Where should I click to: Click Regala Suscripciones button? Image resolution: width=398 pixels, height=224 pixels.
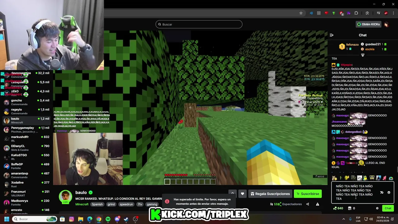[270, 194]
